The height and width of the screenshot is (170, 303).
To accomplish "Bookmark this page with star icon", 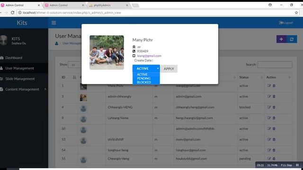I will 296,13.
